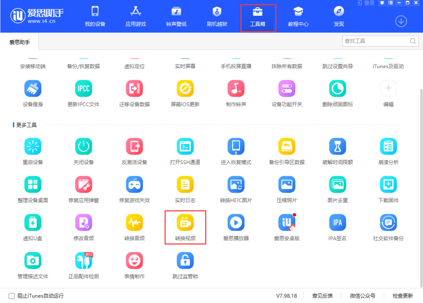This screenshot has width=423, height=303.
Task: Select 进入恢复模式 tool
Action: click(236, 146)
